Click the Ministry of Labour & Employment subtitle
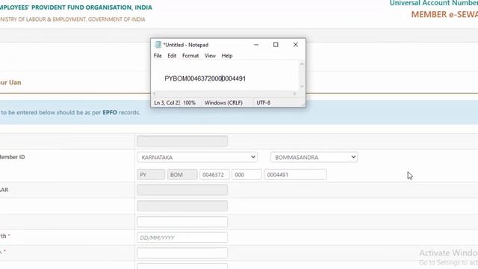 click(x=72, y=19)
